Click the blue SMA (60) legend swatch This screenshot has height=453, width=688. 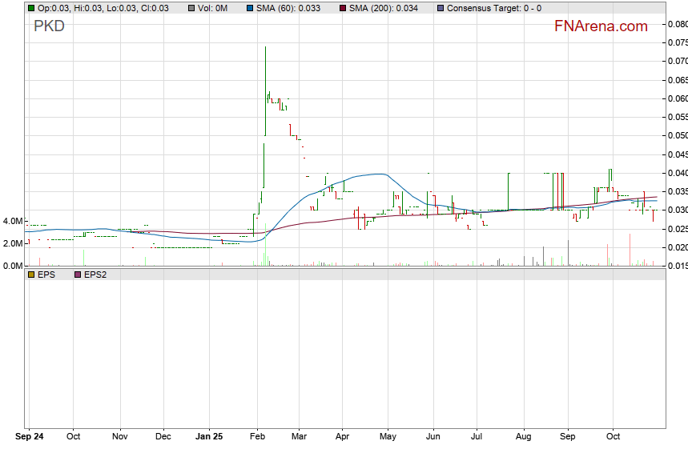(x=250, y=8)
